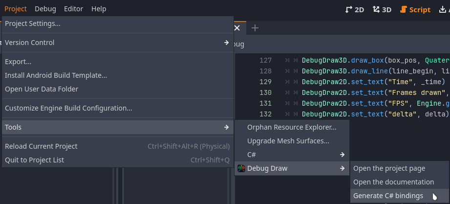Add a new tab with plus icon

255,28
